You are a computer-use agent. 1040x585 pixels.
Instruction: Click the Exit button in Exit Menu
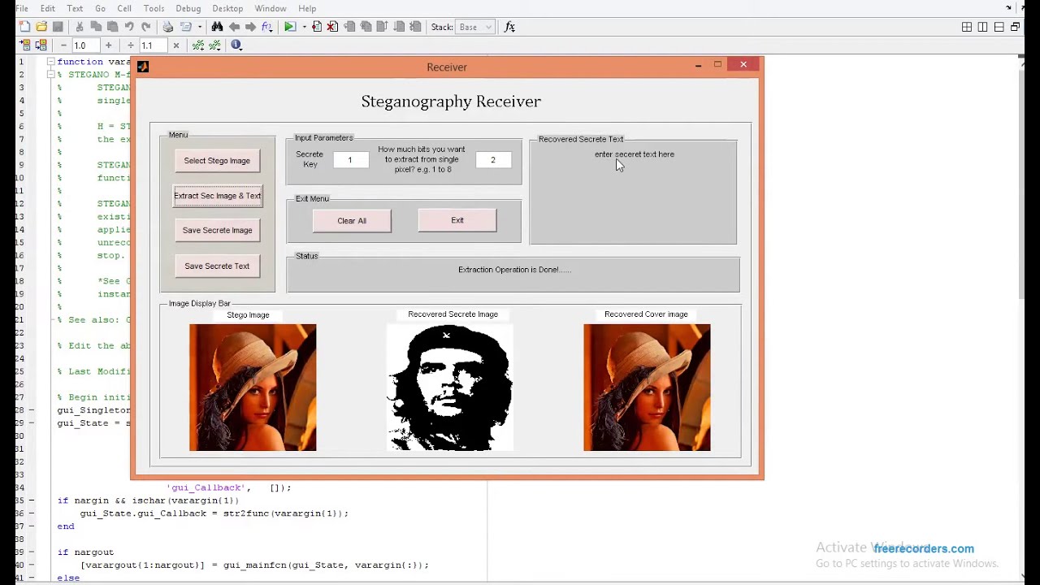457,220
